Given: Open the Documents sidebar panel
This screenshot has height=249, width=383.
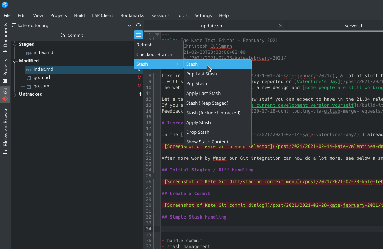Looking at the screenshot, I should click(5, 38).
